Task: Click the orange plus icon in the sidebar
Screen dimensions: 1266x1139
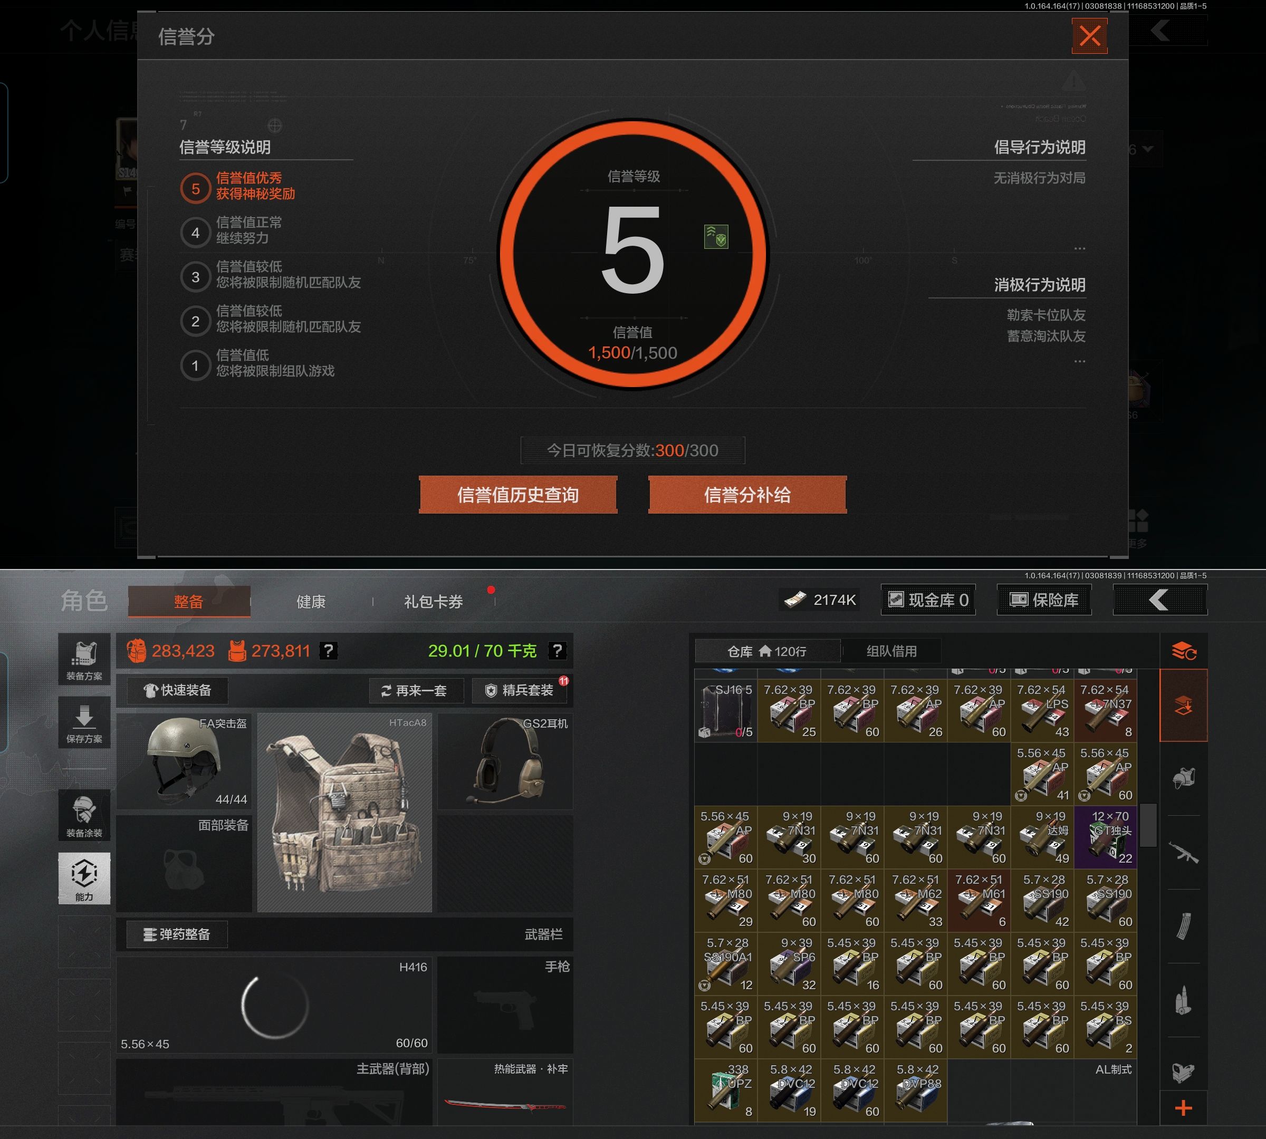Action: pyautogui.click(x=1183, y=1109)
